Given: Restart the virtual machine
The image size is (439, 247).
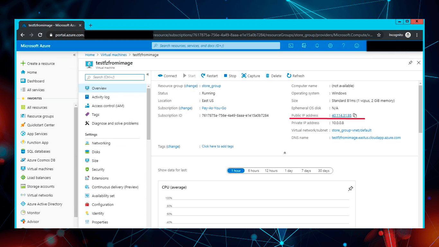Looking at the screenshot, I should tap(209, 76).
